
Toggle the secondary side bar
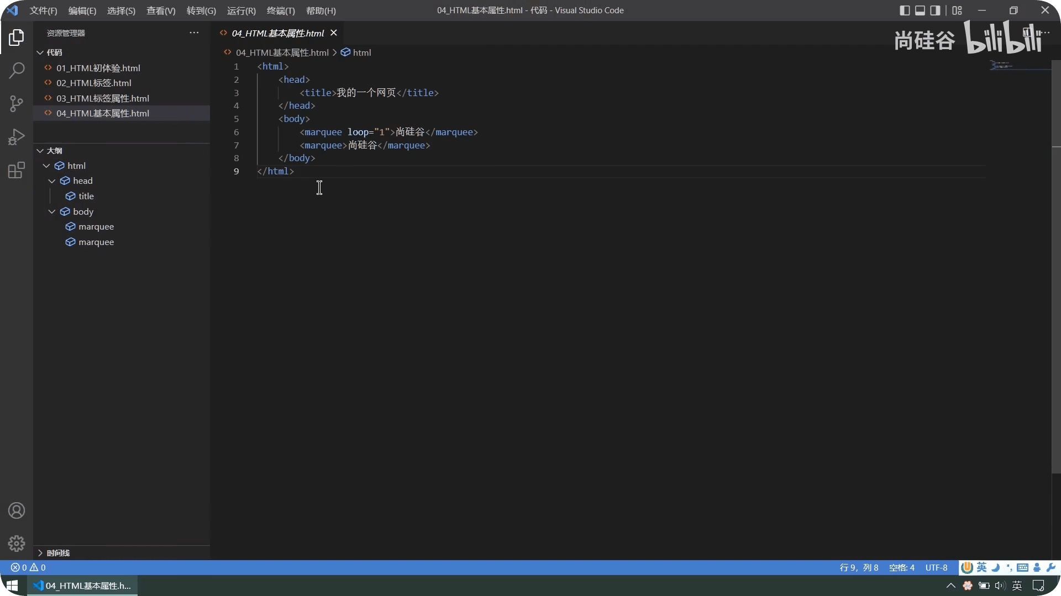click(x=935, y=10)
